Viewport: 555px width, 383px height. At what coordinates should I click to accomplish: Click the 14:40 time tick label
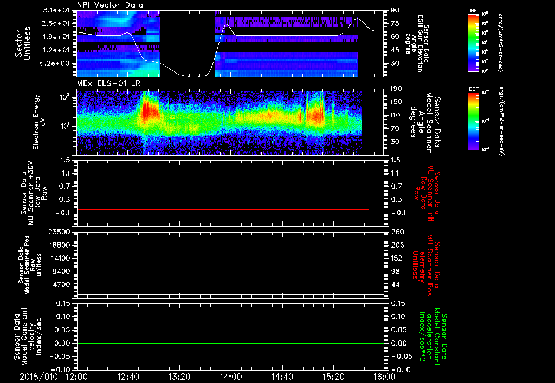(x=282, y=377)
